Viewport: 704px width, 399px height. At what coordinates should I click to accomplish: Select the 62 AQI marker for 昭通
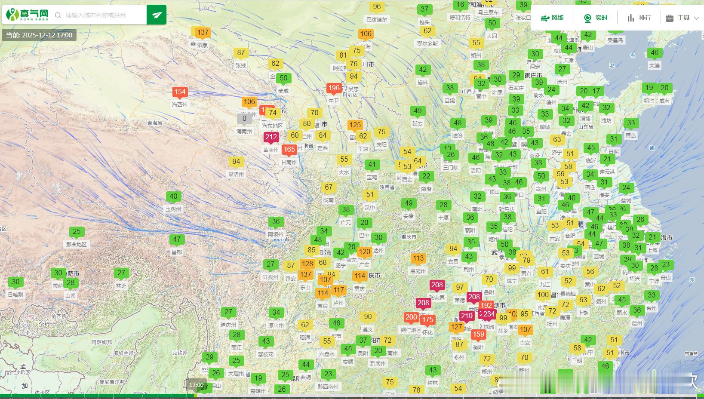click(x=305, y=325)
